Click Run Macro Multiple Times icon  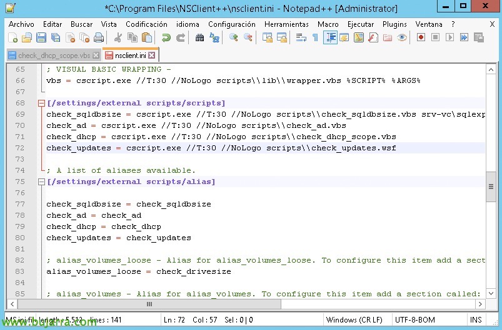464,37
